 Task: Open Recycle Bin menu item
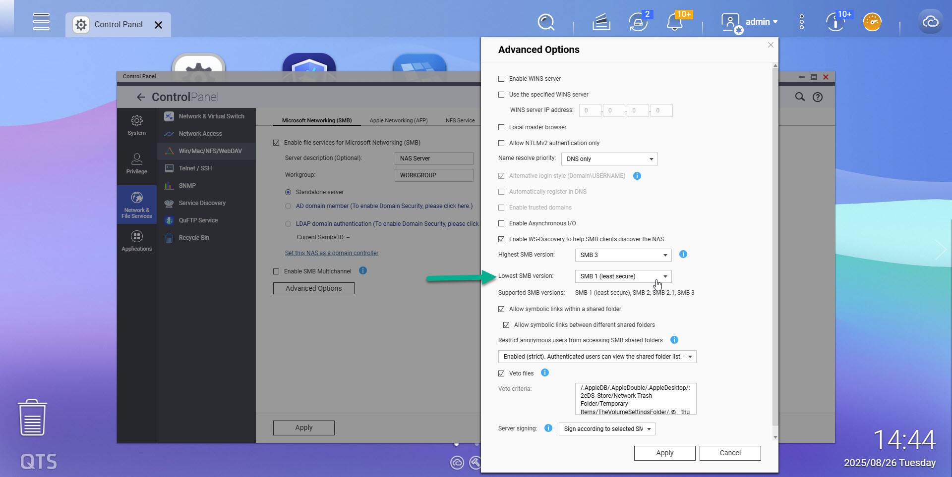(x=207, y=238)
